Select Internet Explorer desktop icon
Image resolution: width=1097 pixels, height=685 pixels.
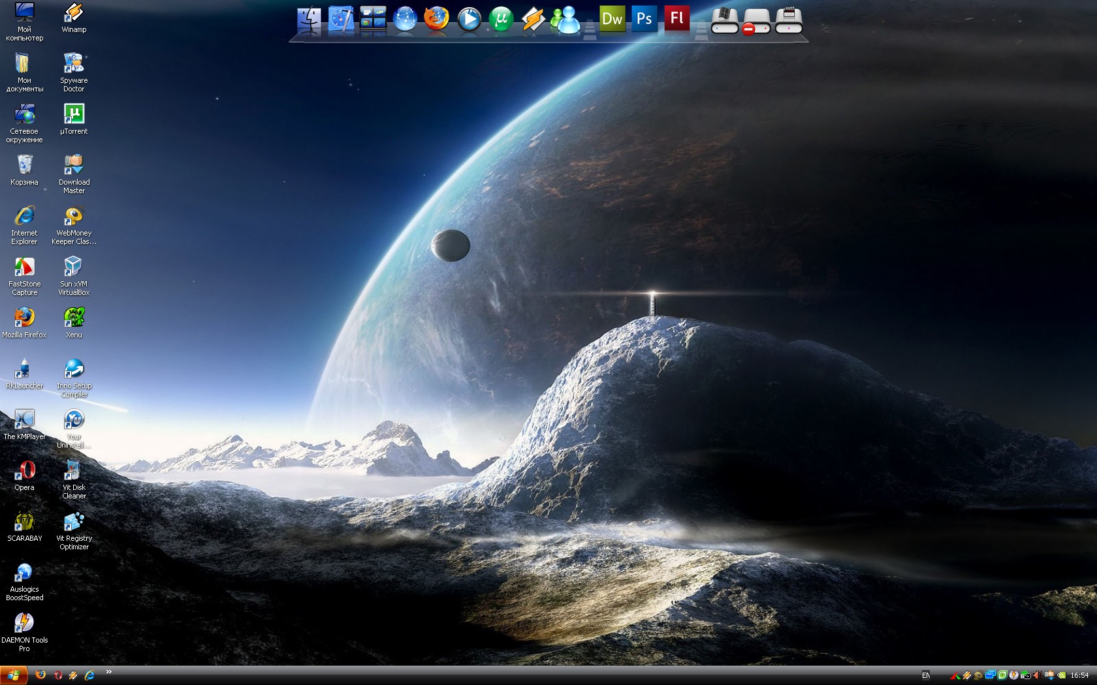(x=24, y=225)
